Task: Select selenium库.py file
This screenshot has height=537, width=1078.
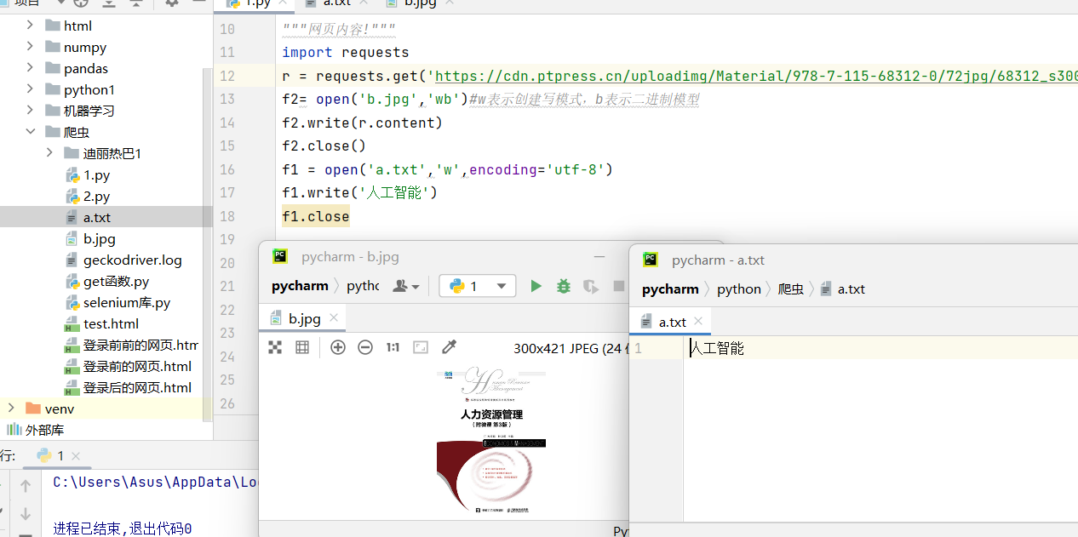Action: 126,302
